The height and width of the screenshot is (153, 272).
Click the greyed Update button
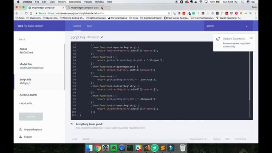click(31, 116)
